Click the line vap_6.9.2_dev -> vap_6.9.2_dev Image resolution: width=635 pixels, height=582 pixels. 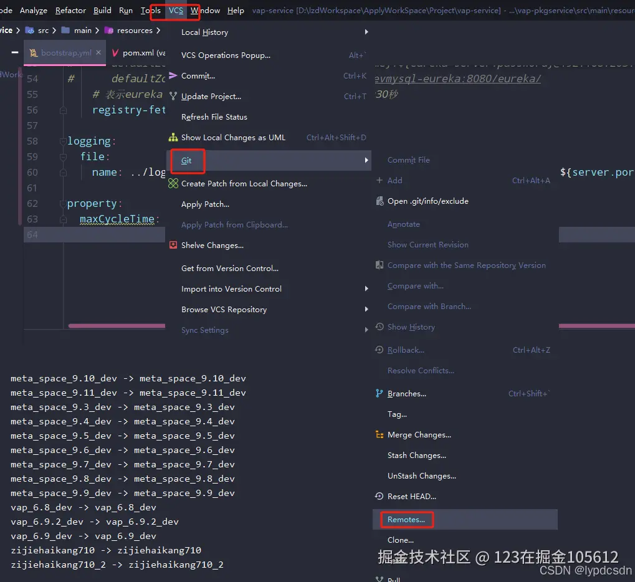tap(94, 522)
